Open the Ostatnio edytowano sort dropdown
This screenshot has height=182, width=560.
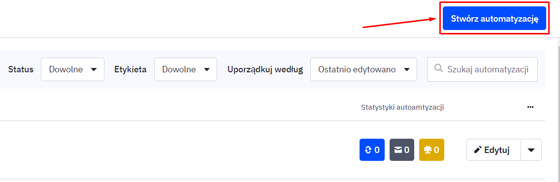coord(363,69)
